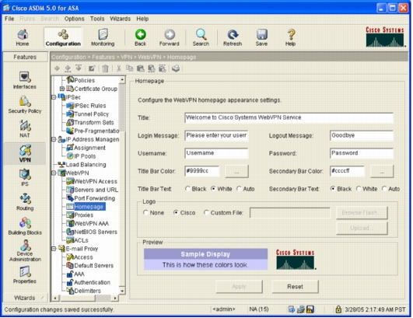Open Secondary Bar Color picker button
Viewport: 413px width, 318px height.
[x=382, y=171]
